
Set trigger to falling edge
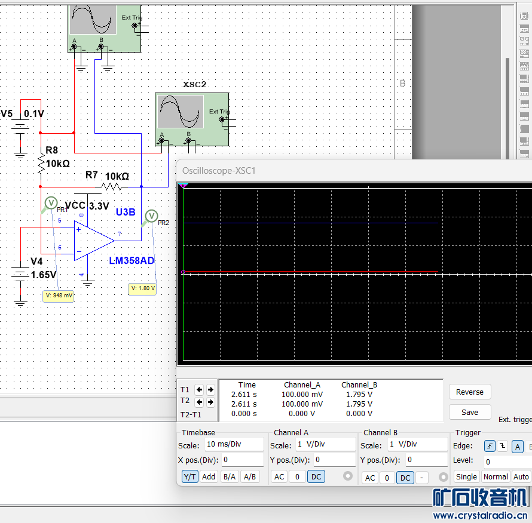point(502,446)
